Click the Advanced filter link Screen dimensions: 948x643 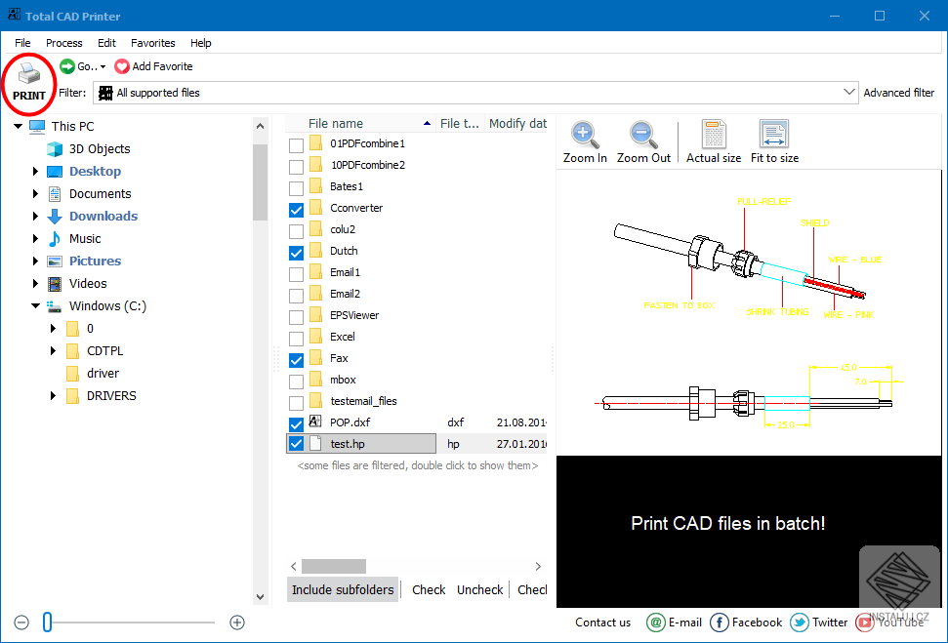pyautogui.click(x=898, y=93)
